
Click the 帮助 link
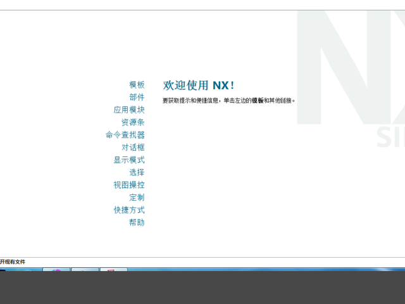(137, 222)
